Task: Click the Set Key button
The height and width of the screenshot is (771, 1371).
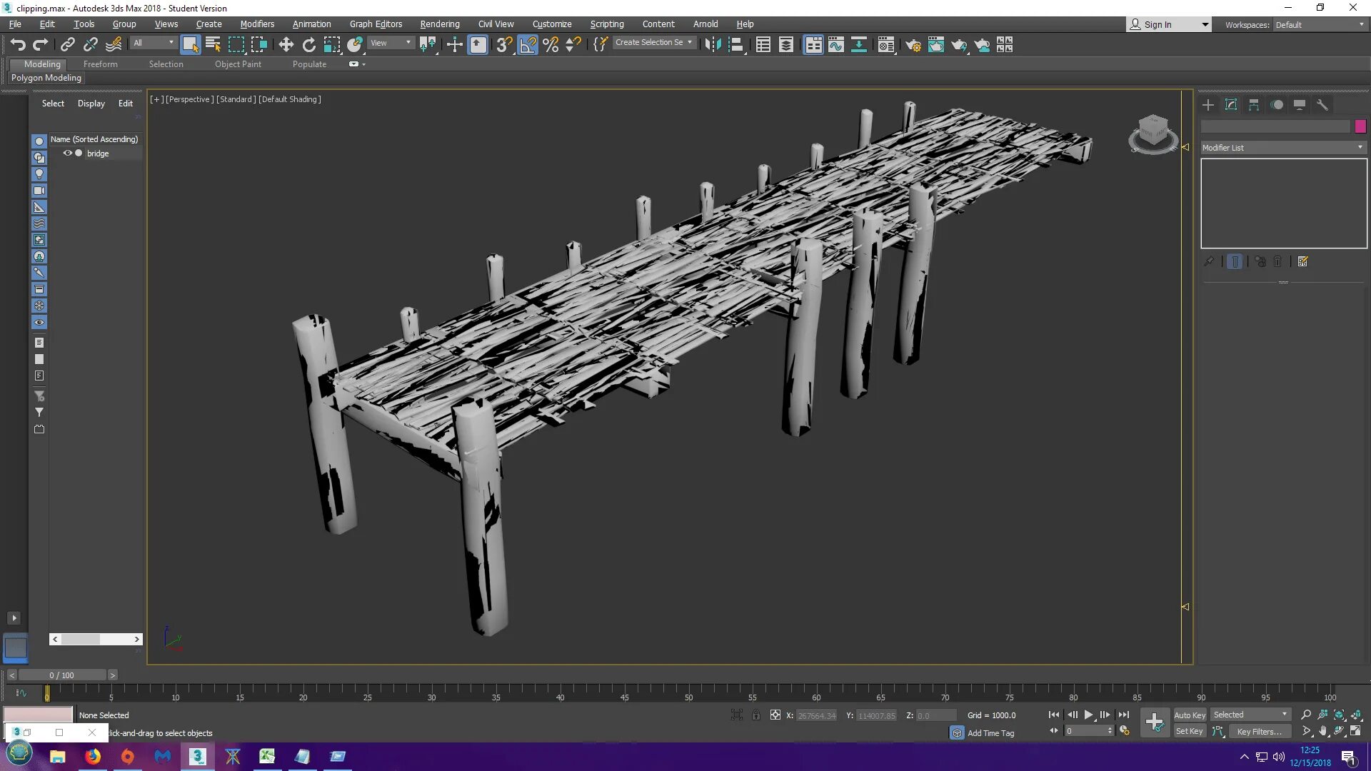Action: (1189, 732)
